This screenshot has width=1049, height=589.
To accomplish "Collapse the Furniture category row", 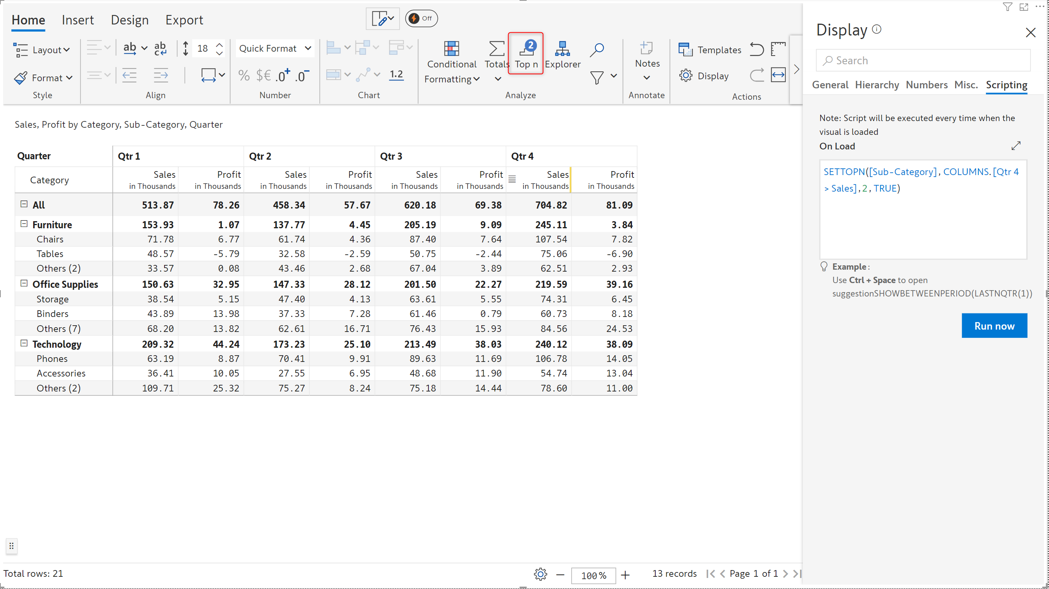I will [24, 224].
